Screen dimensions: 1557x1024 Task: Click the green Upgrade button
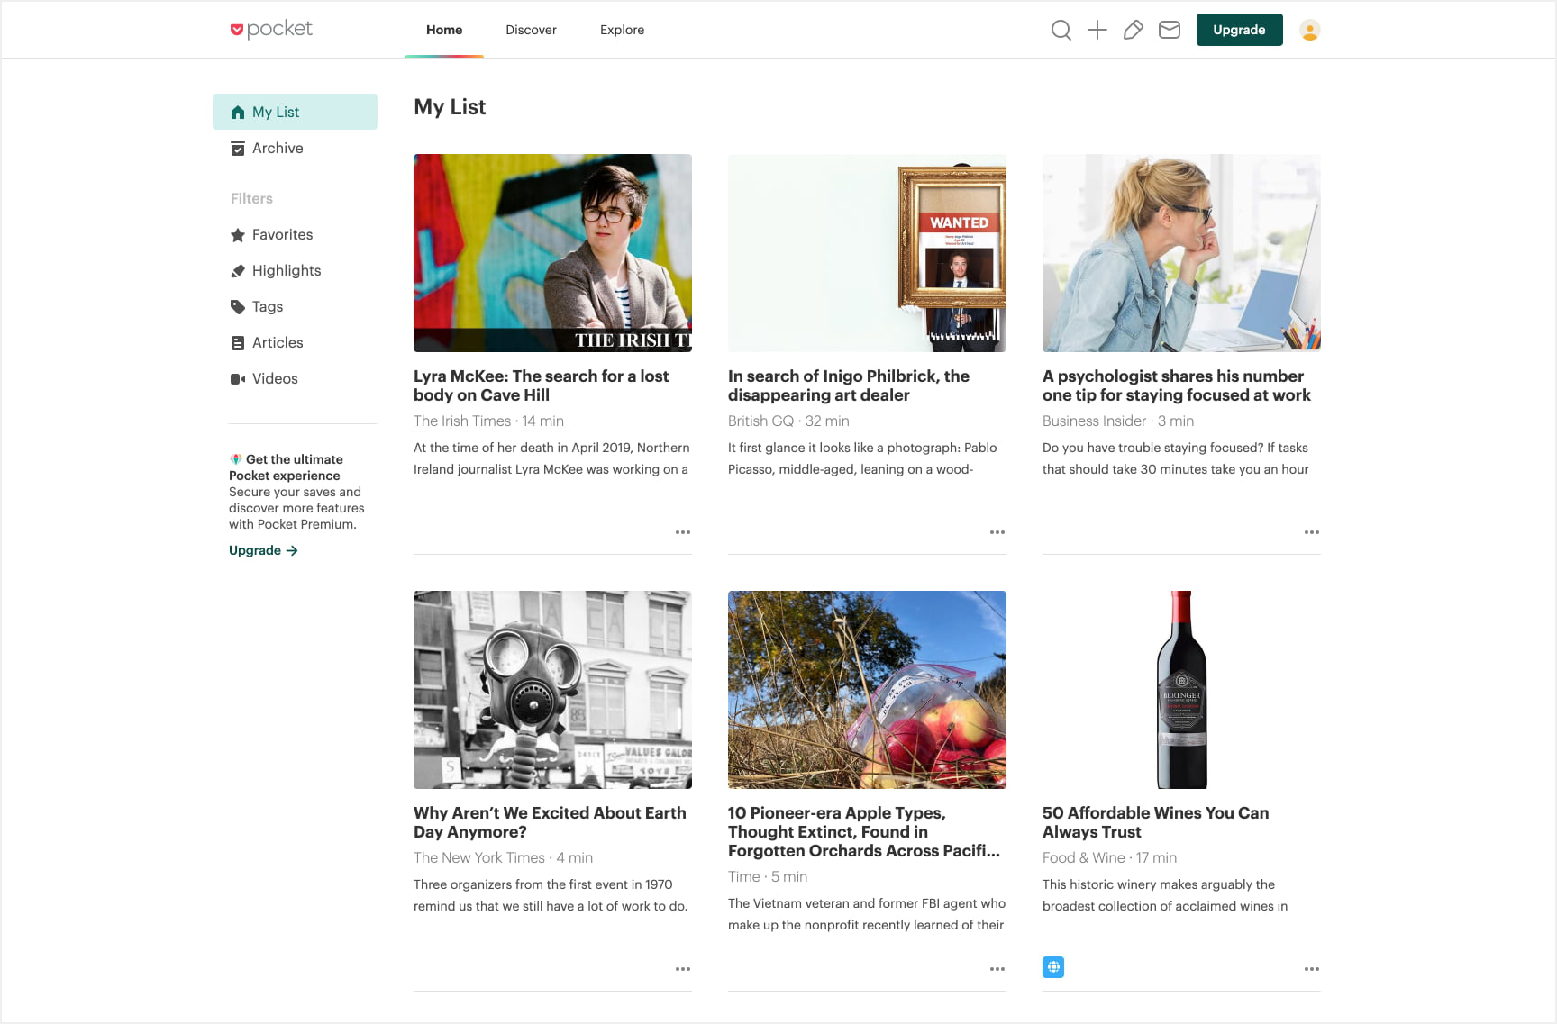[x=1239, y=30]
